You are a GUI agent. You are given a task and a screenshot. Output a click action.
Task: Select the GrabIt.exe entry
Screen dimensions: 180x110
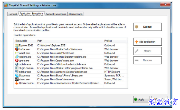pos(24,53)
